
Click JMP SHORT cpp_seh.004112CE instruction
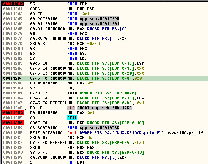coord(100,108)
